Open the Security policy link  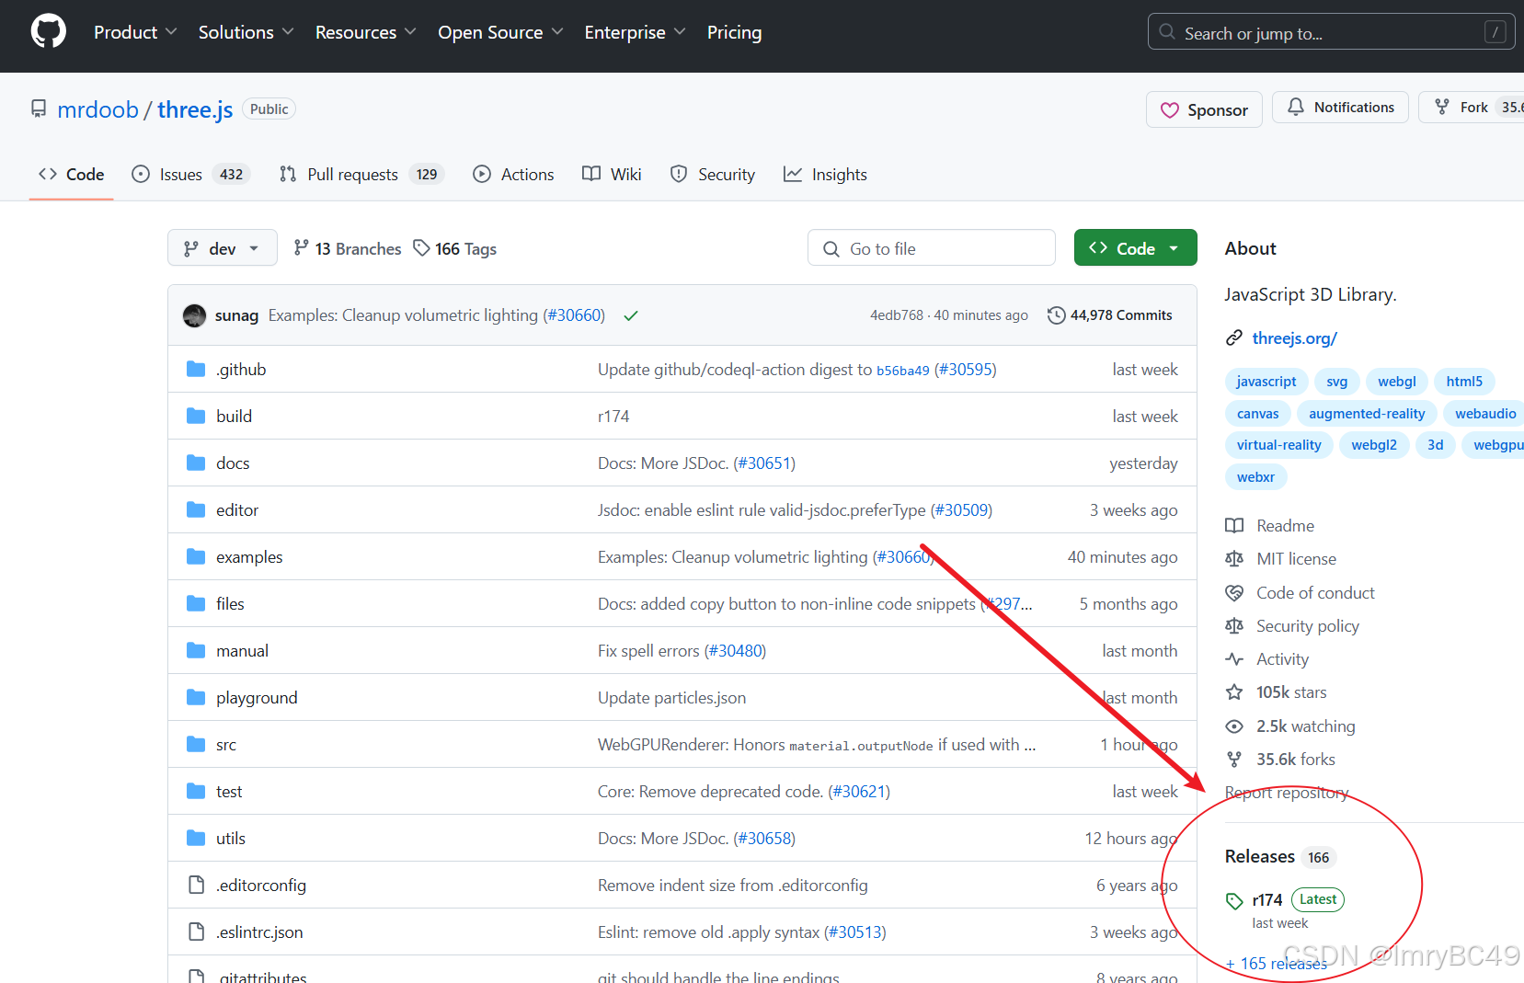(1308, 626)
